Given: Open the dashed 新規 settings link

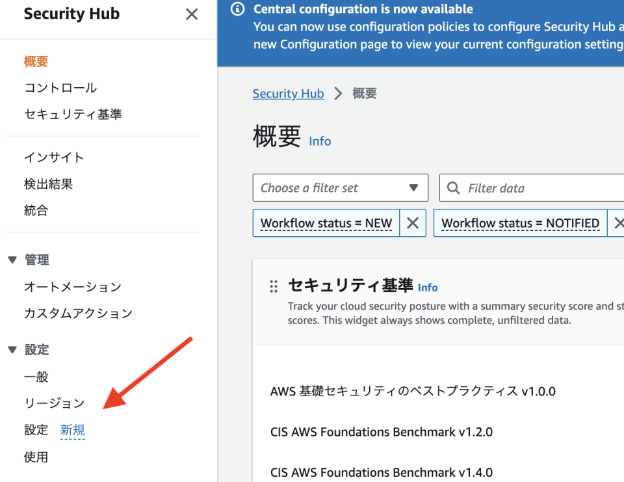Looking at the screenshot, I should click(x=72, y=429).
